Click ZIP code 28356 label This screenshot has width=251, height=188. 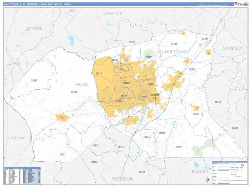[174, 43]
